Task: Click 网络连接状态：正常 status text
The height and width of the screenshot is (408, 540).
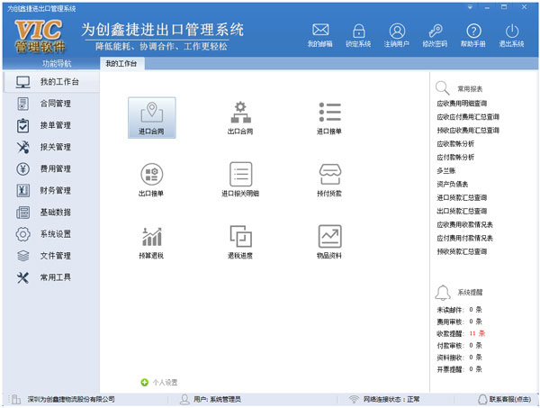Action: 391,399
